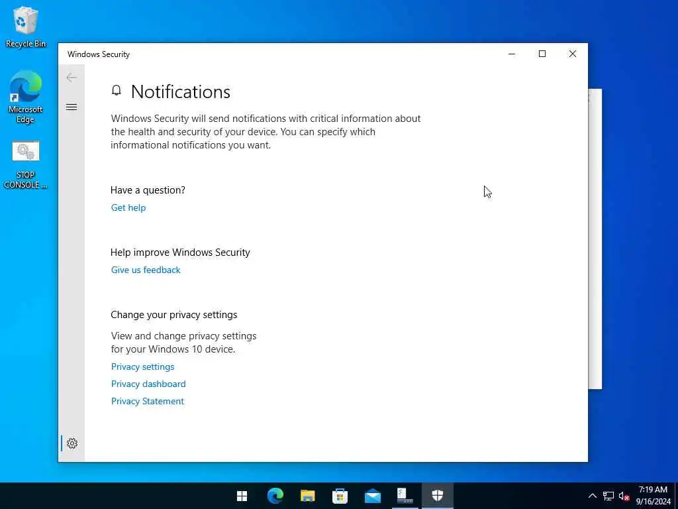Minimize the Windows Security window
The width and height of the screenshot is (678, 509).
[x=512, y=54]
